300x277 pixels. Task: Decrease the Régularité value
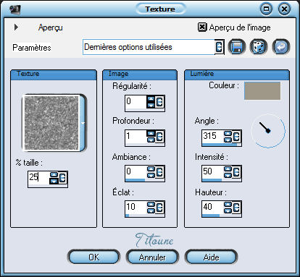pos(151,105)
